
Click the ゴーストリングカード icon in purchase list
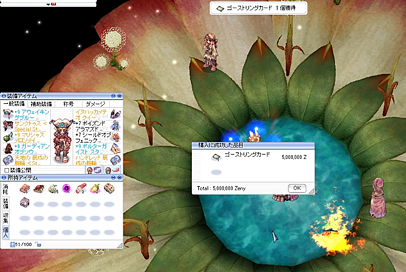(216, 157)
